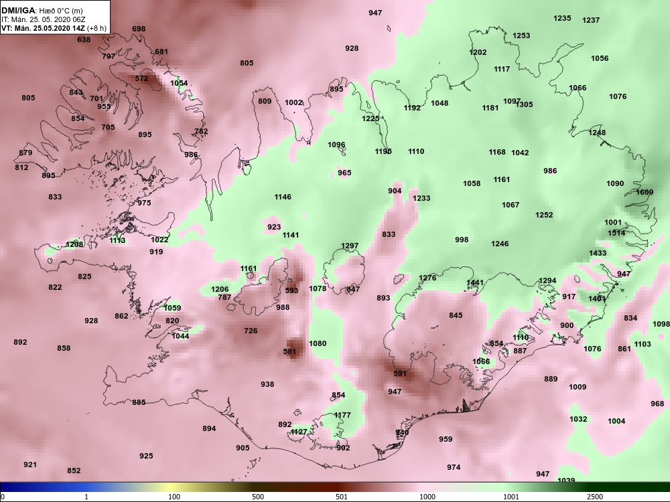This screenshot has width=670, height=502.
Task: Click the map value 1297
Action: (x=350, y=246)
